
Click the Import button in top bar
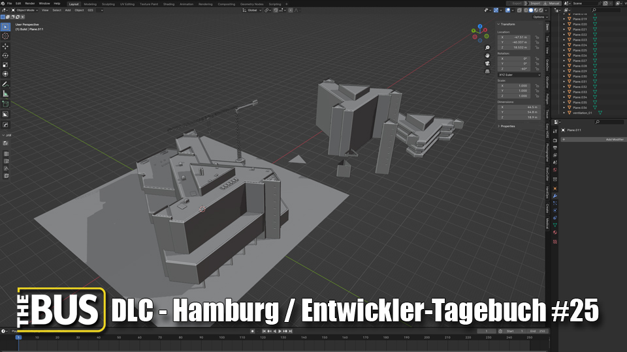pyautogui.click(x=537, y=3)
